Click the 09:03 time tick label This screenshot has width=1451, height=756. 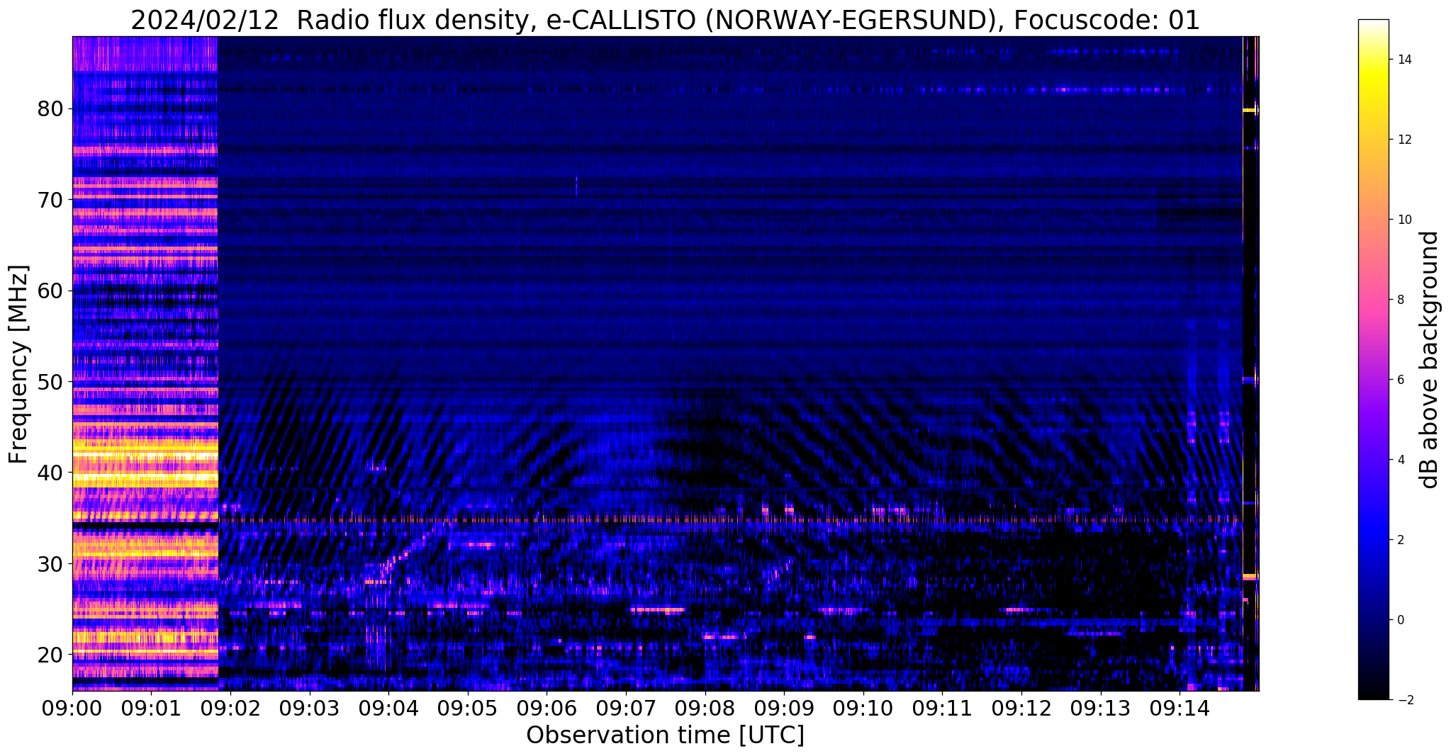309,709
